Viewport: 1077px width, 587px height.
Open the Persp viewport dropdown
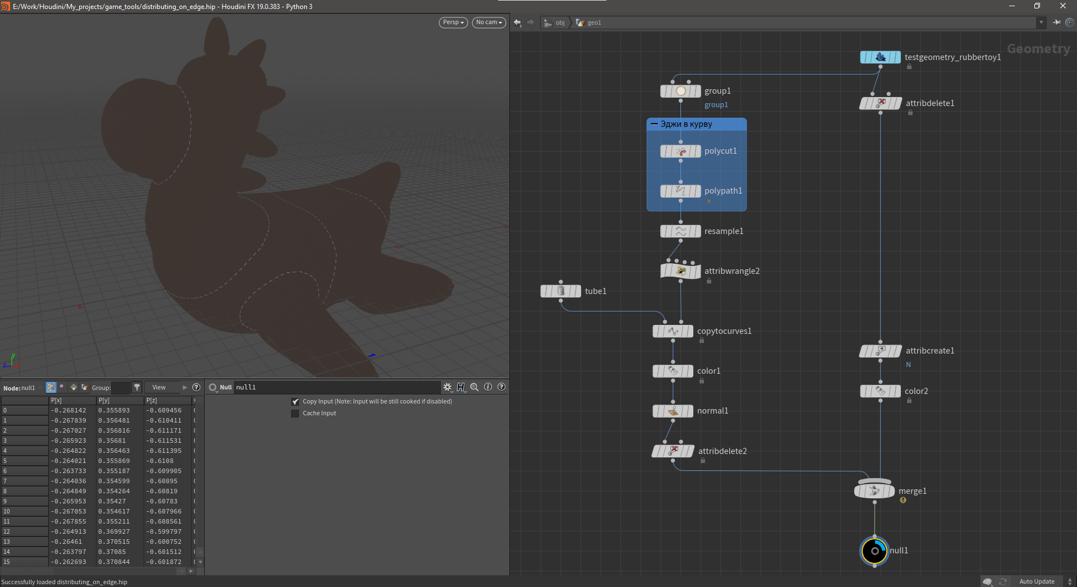[453, 22]
